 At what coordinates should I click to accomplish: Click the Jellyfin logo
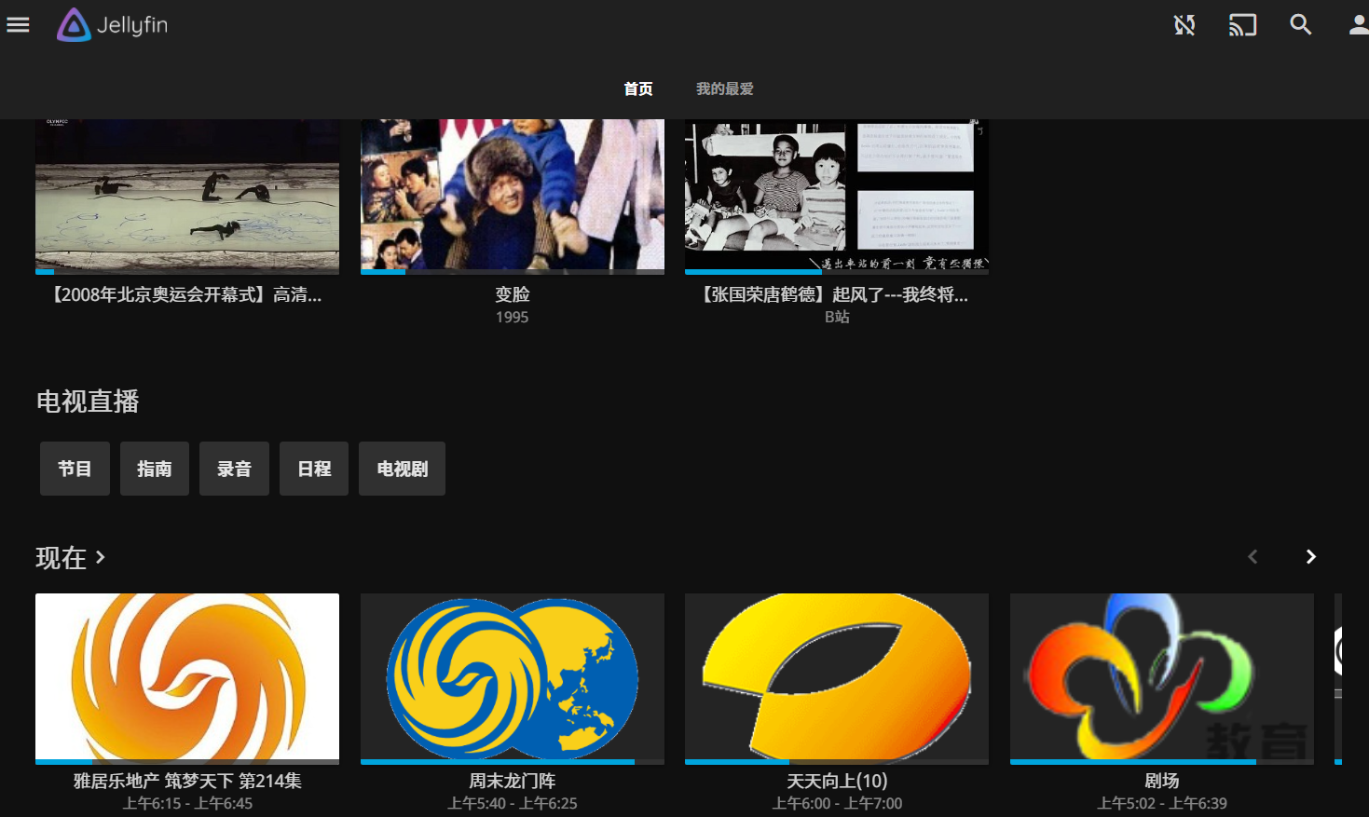(113, 25)
